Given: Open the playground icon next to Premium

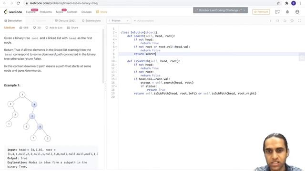Looking at the screenshot, I should click(x=277, y=12).
